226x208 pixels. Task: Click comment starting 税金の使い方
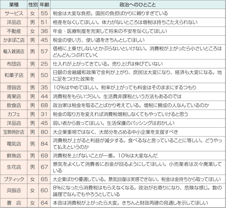pyautogui.click(x=138, y=40)
